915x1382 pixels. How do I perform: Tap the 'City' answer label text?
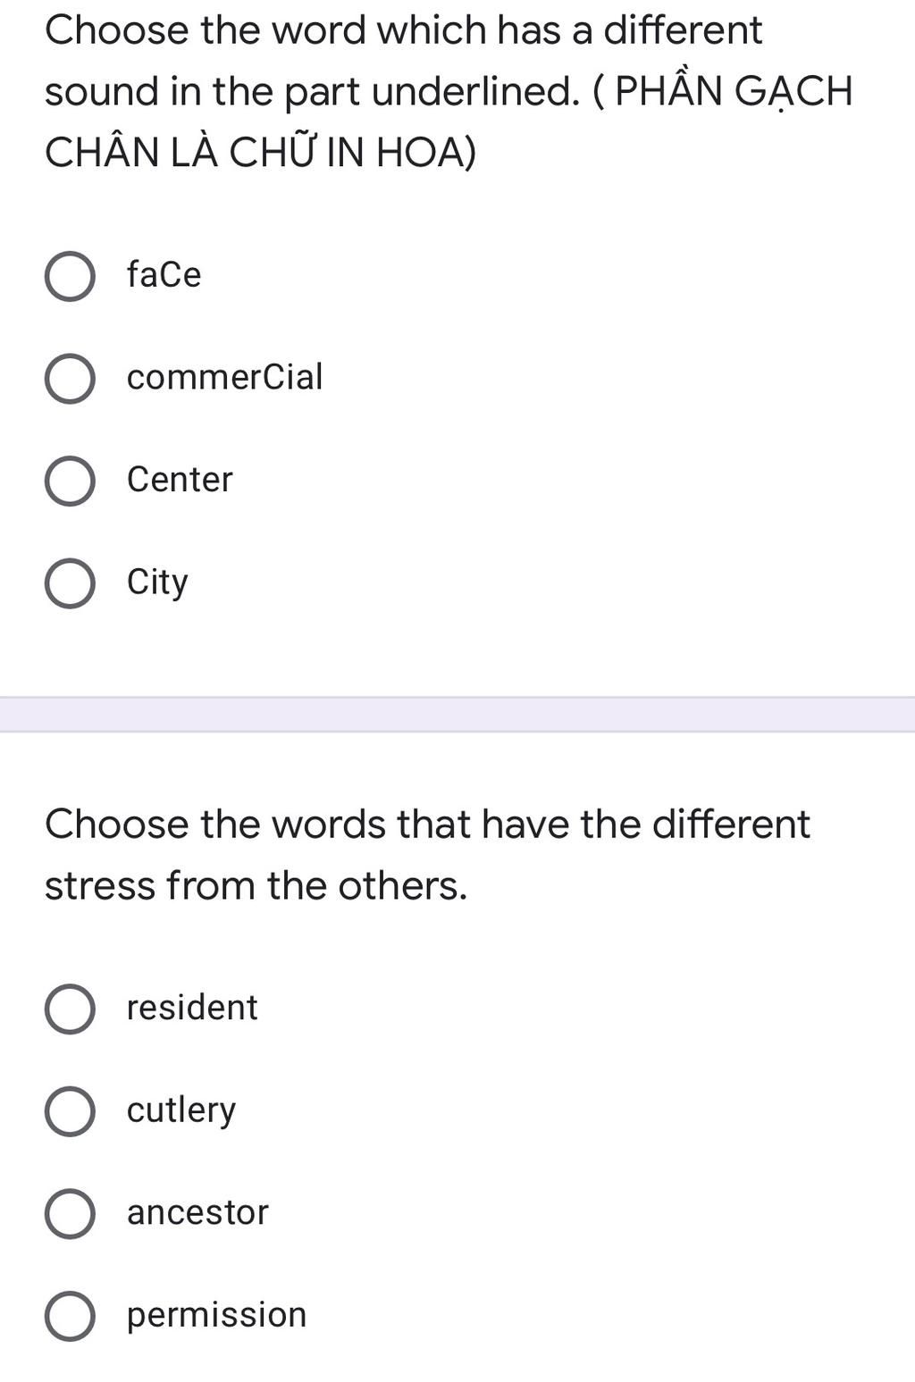tap(158, 582)
